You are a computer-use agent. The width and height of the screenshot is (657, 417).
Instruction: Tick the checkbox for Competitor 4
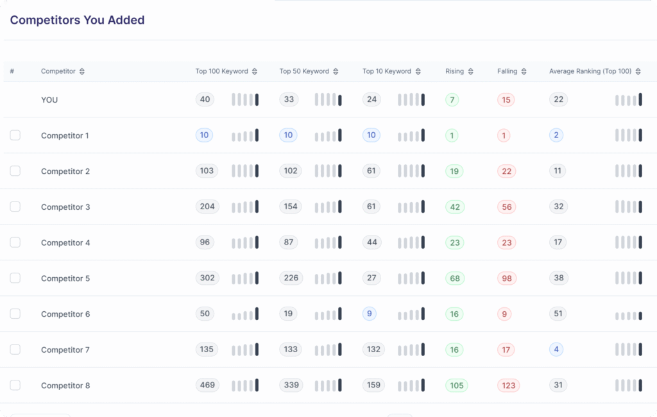(x=15, y=243)
